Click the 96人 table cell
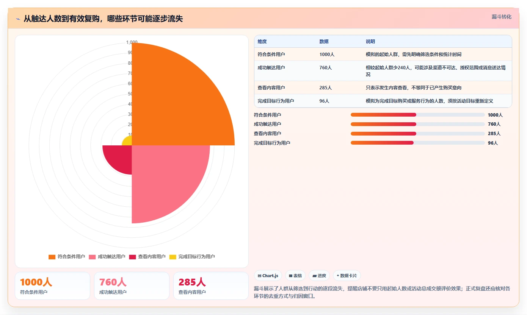The height and width of the screenshot is (315, 527). coord(339,101)
